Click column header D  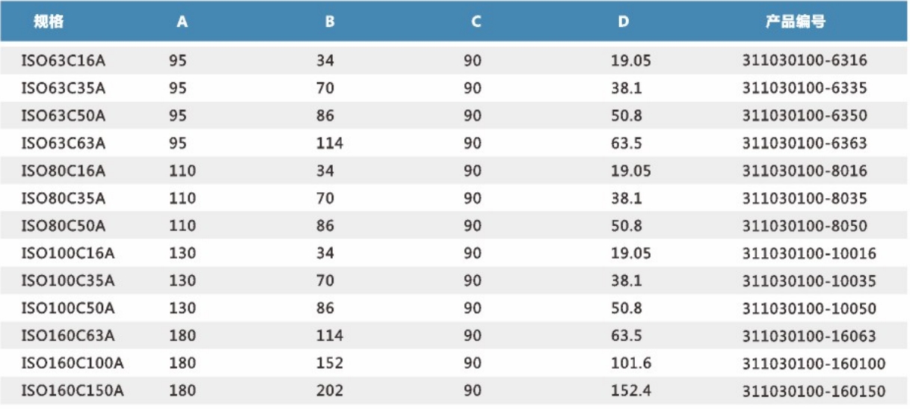[623, 22]
